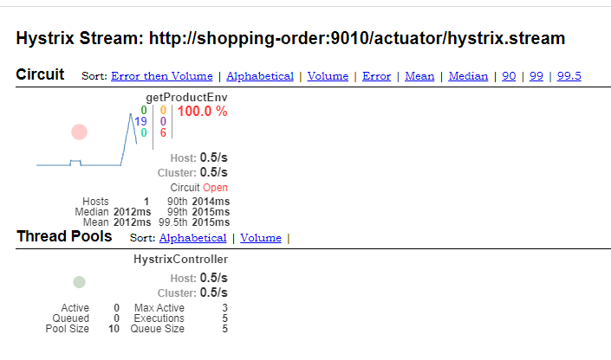611x360 pixels.
Task: Sort circuits by Volume
Action: pos(328,76)
